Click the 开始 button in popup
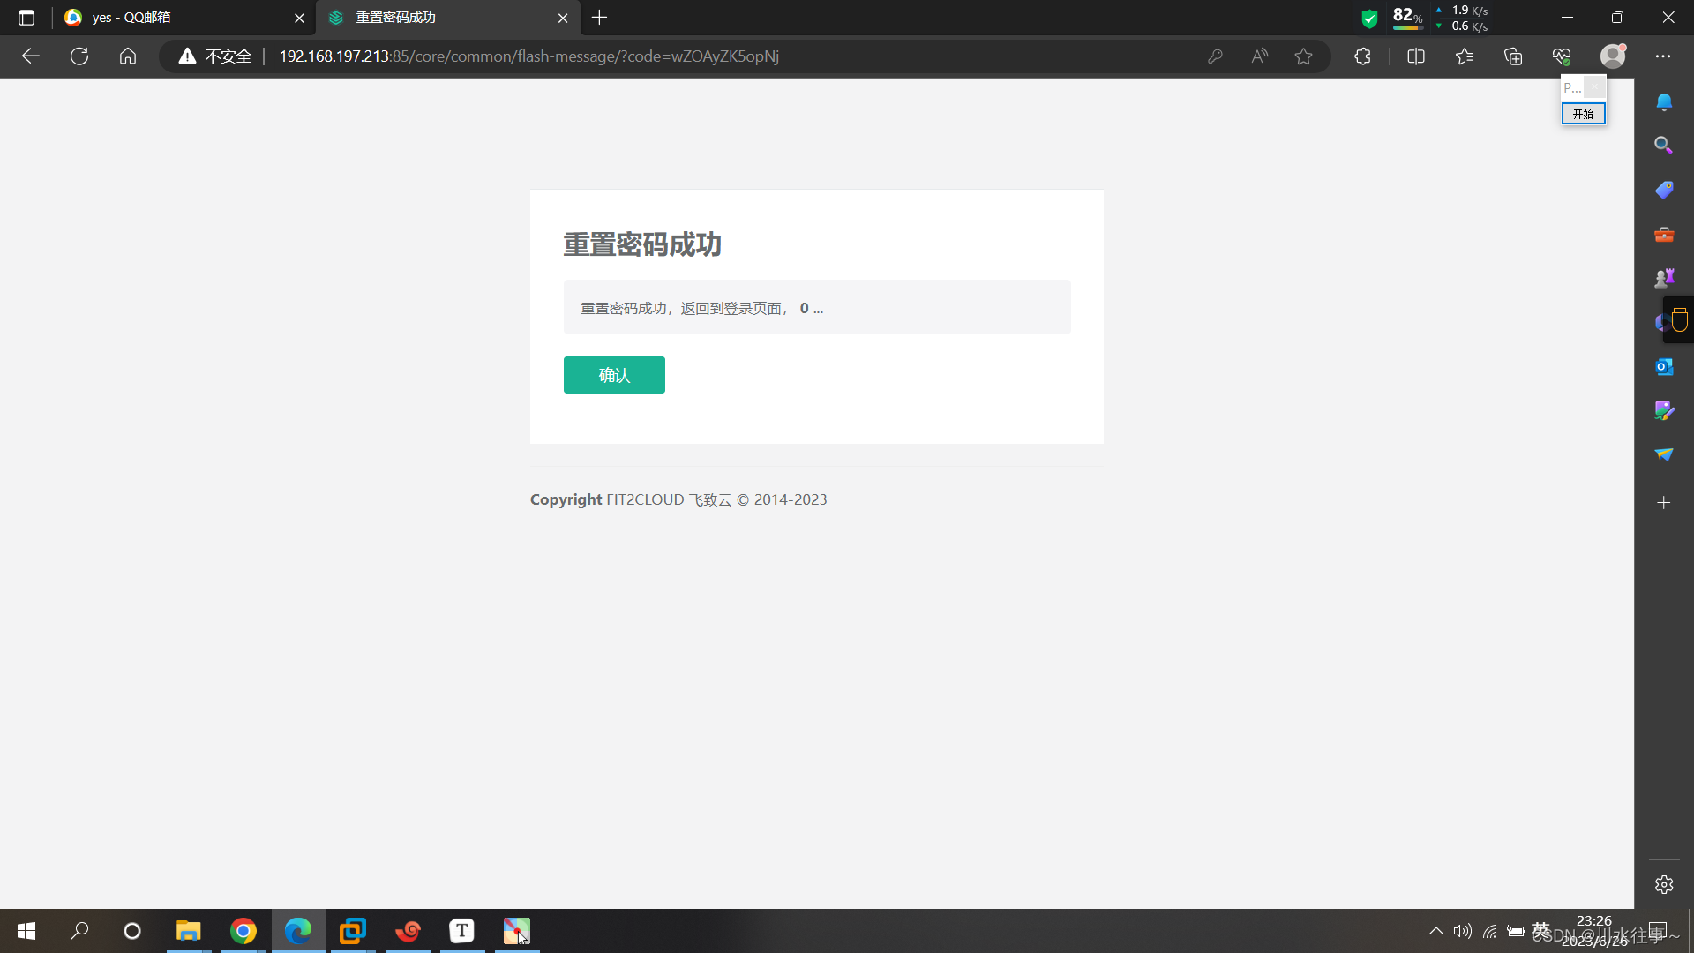This screenshot has height=953, width=1694. (1583, 114)
